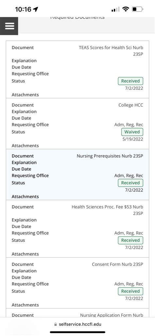Tap the lock icon beside selfservice.hccfl.edu

[56, 324]
